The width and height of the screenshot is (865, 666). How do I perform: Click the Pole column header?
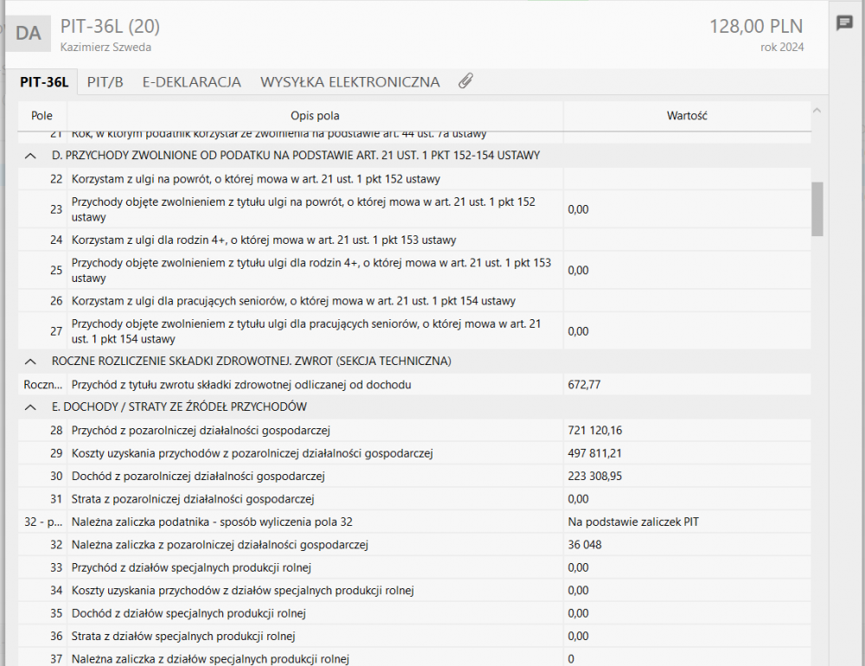tap(42, 116)
